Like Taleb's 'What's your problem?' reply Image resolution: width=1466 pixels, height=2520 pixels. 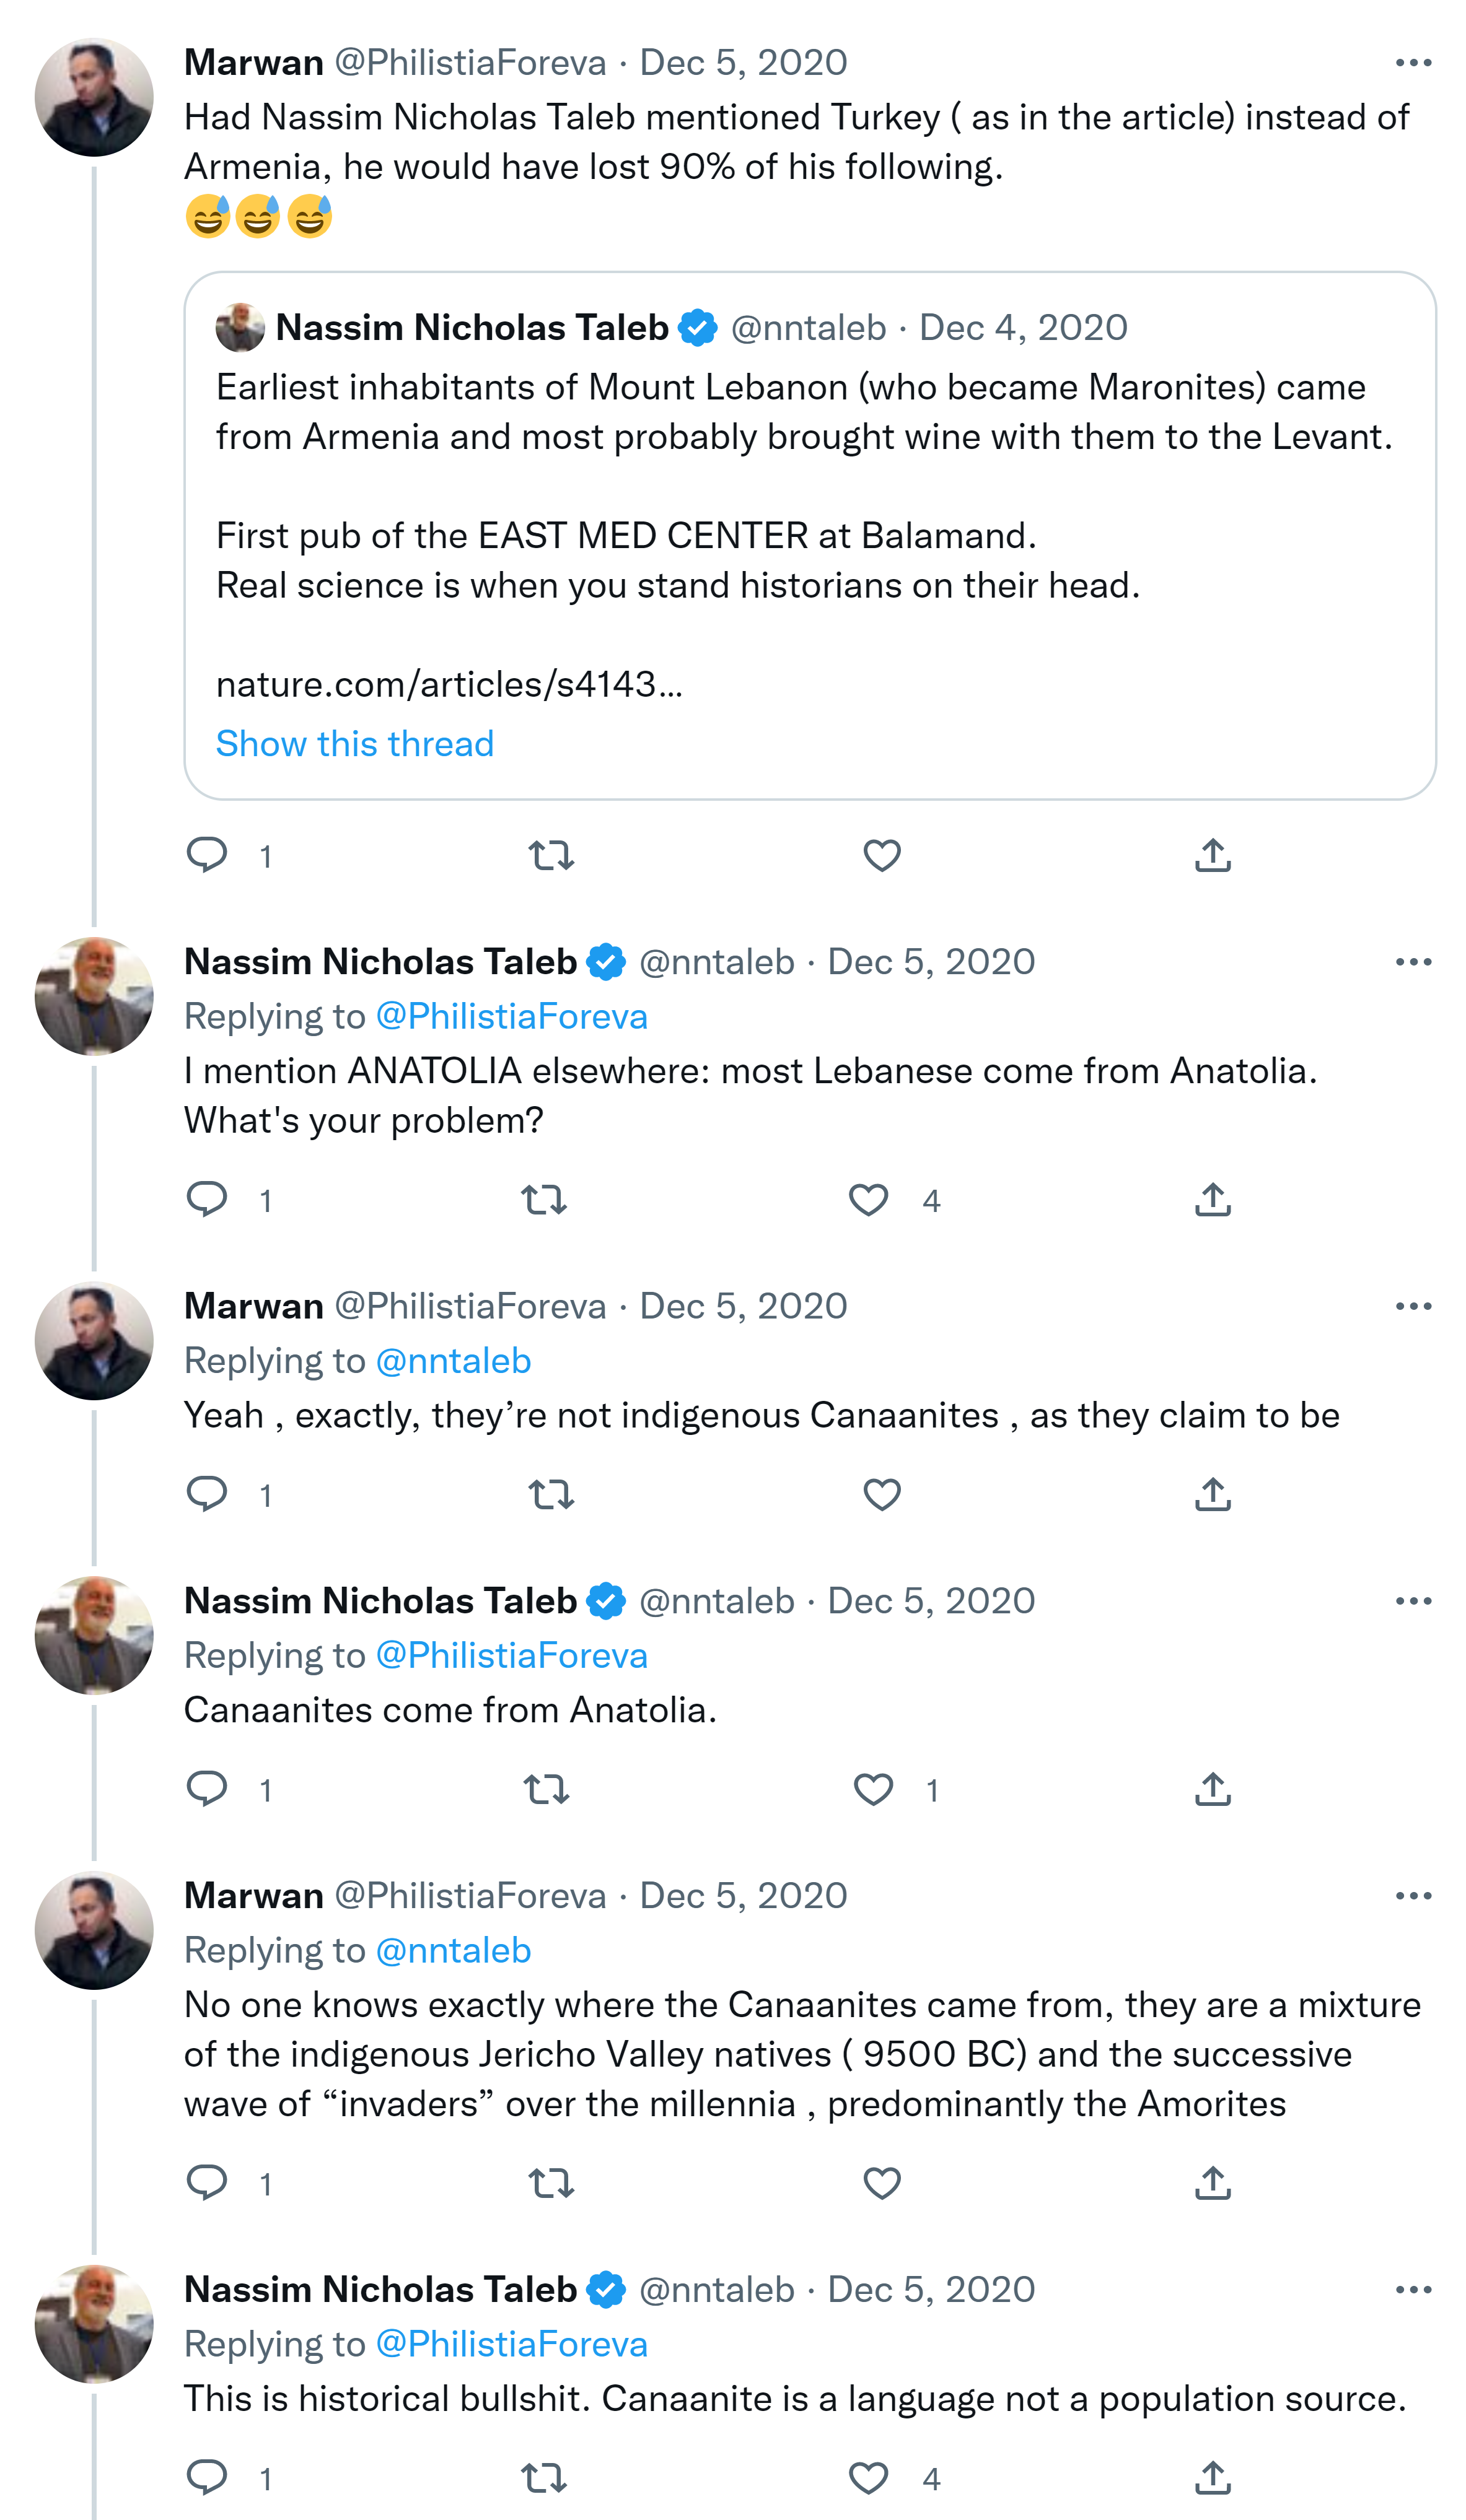(x=867, y=1199)
